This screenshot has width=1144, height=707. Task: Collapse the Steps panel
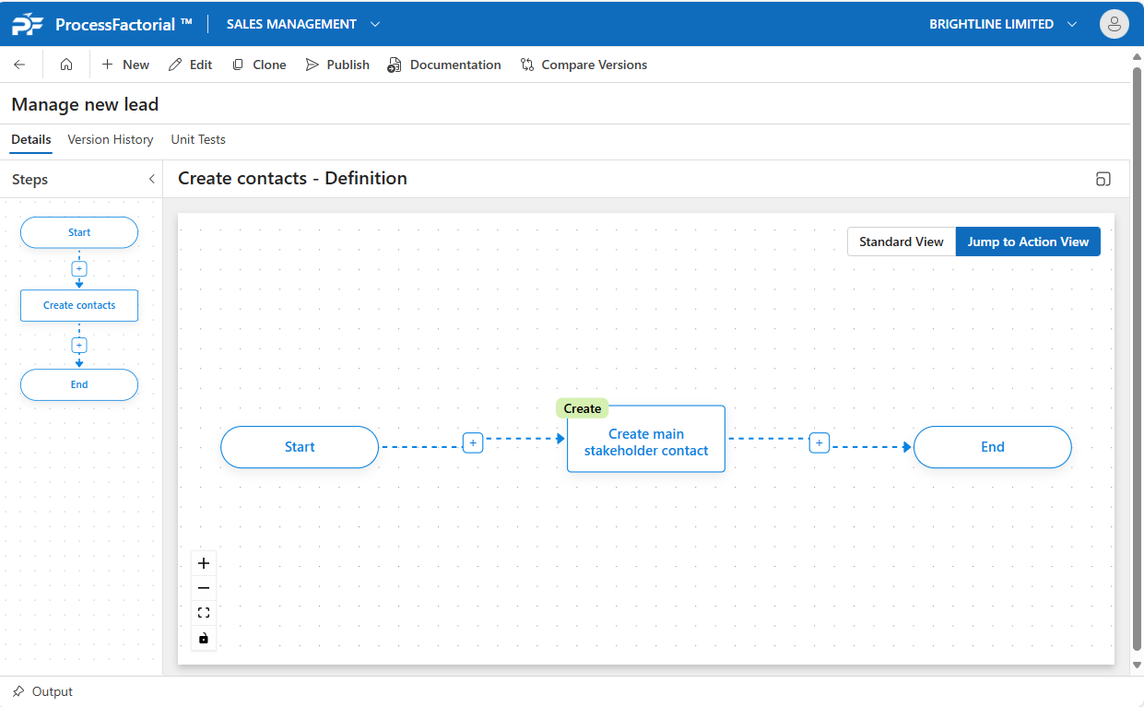152,180
